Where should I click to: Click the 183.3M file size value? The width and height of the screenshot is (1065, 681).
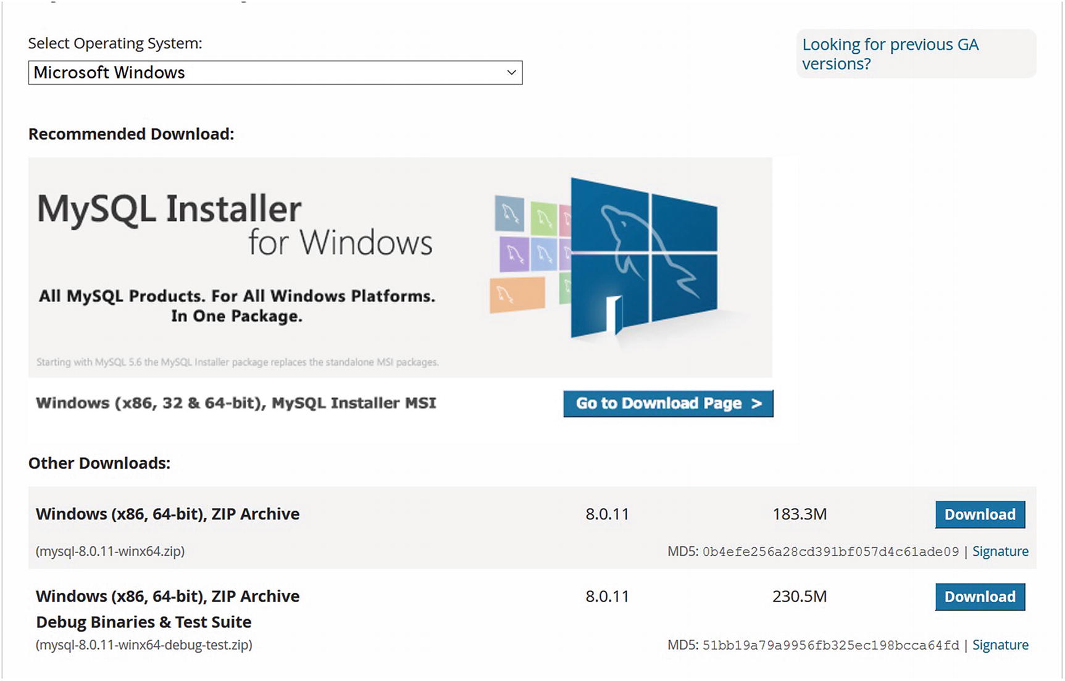click(x=800, y=514)
